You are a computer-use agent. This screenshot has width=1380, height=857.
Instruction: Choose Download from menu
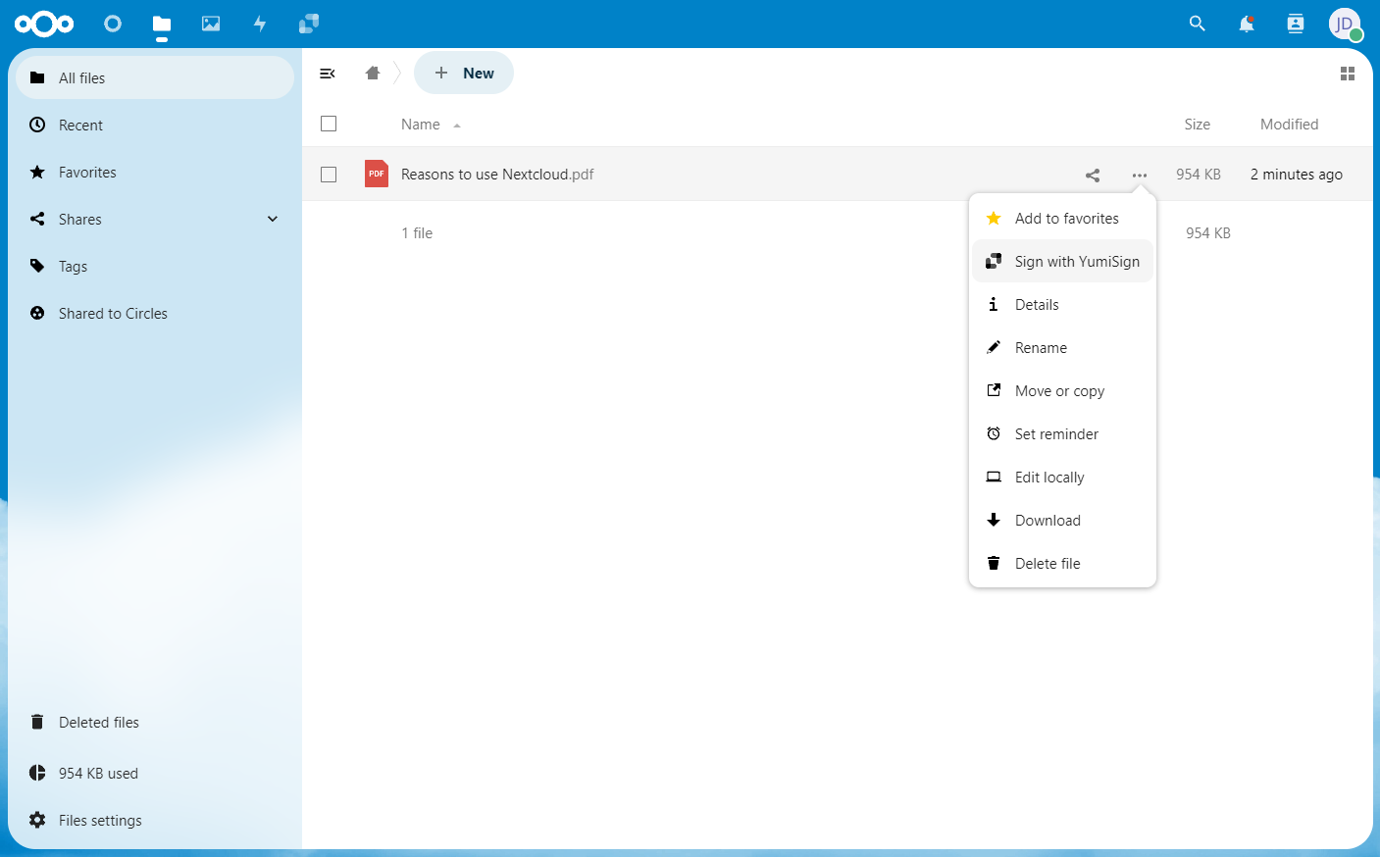[1062, 521]
